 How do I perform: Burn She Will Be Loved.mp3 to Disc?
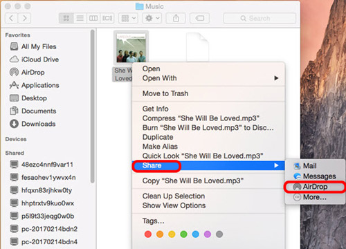tap(208, 128)
